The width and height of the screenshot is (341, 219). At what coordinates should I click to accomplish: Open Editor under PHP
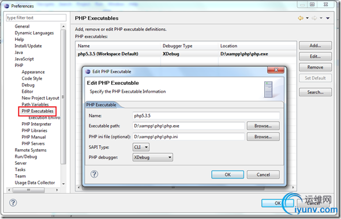27,92
